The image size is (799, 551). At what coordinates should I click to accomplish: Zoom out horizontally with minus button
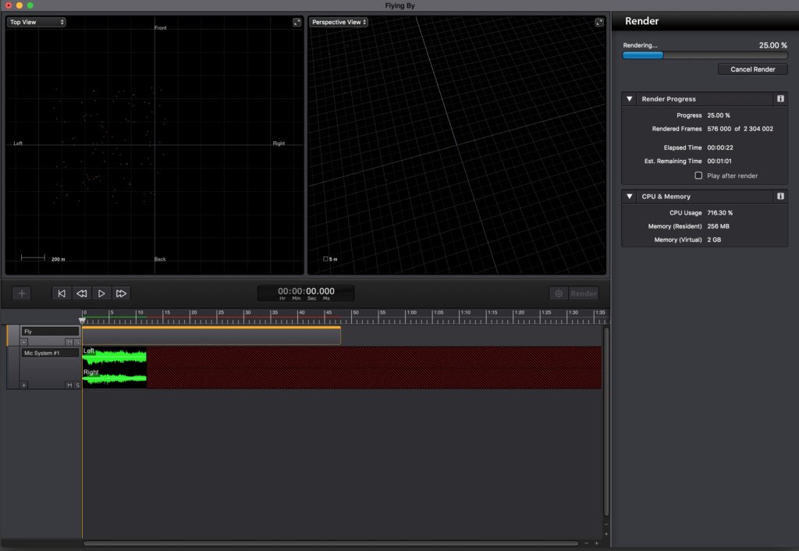(586, 543)
